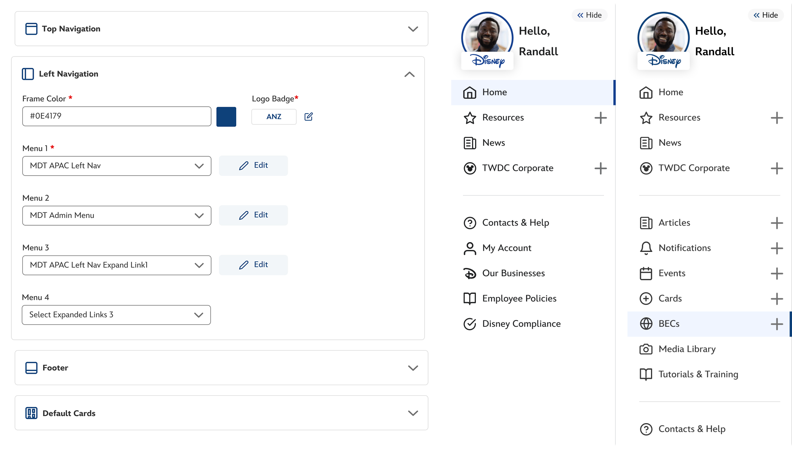Expand the Footer section
792x449 pixels.
413,368
